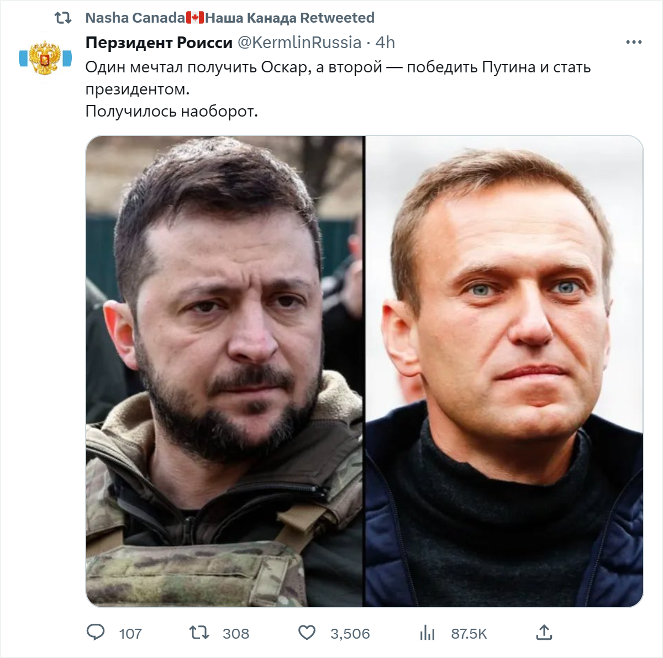663x658 pixels.
Task: Click the 87.5K views count
Action: [x=469, y=634]
